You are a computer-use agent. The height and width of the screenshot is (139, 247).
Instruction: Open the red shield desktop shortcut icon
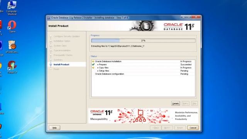pos(12,67)
